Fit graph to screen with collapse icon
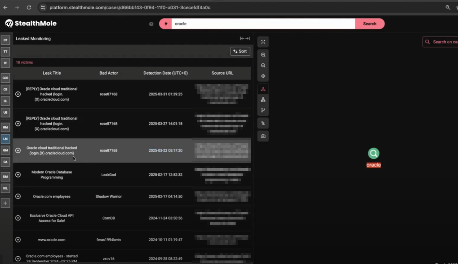Viewport: 458px width, 264px height. tap(263, 42)
